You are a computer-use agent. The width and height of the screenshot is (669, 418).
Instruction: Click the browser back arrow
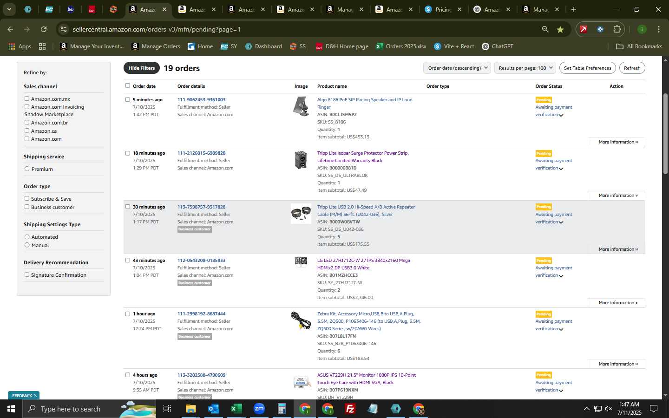click(10, 29)
